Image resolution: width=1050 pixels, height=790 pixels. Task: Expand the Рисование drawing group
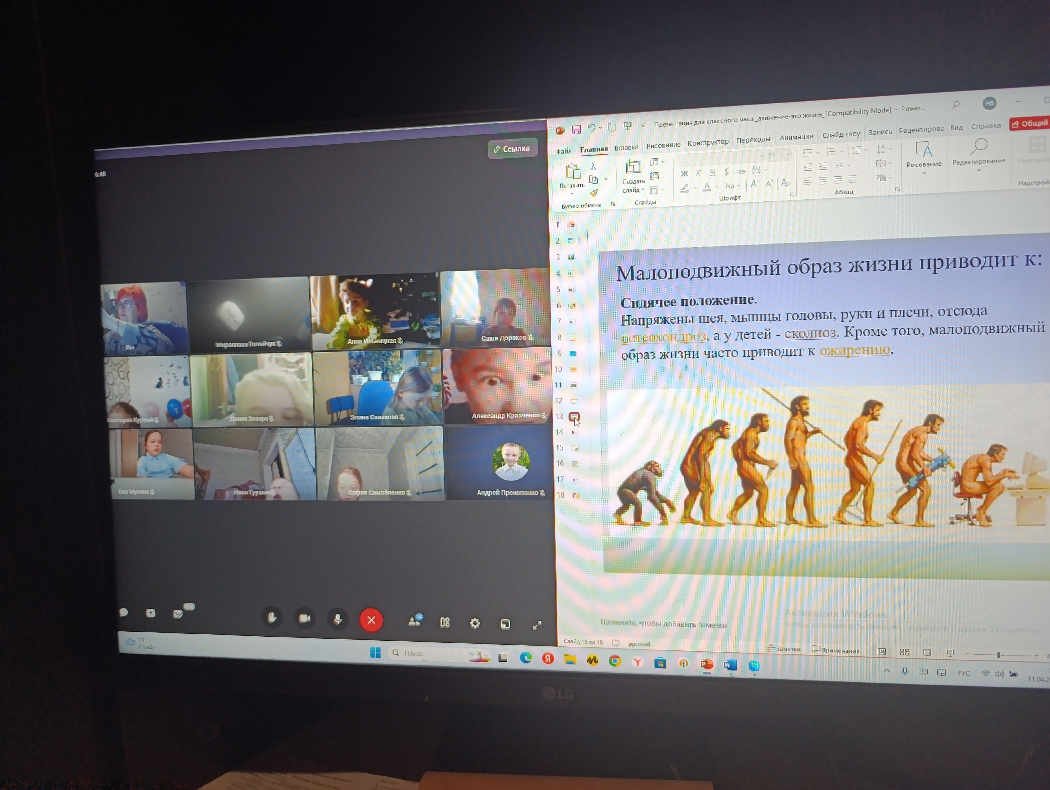click(924, 173)
